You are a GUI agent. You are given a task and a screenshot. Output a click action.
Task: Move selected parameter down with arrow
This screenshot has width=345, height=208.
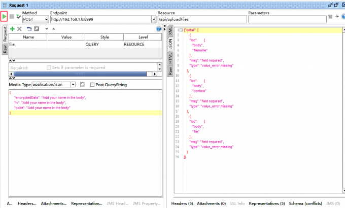(x=47, y=29)
